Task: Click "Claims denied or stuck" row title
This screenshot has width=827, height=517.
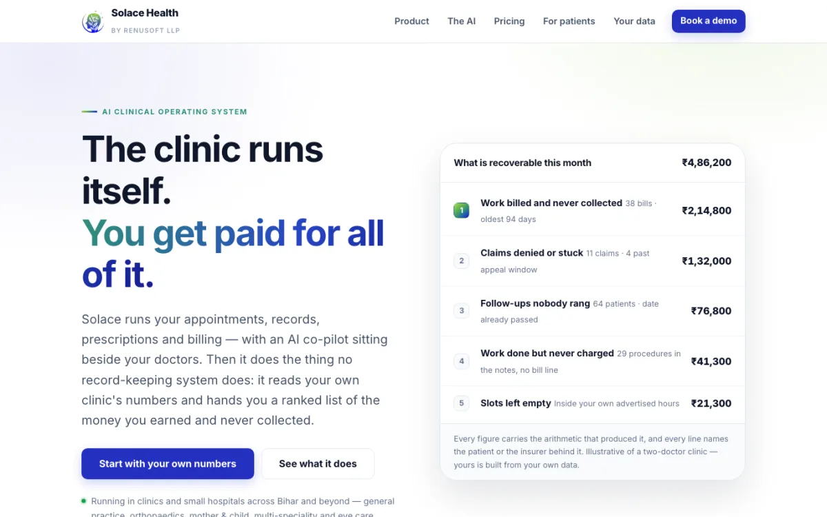Action: (x=532, y=253)
